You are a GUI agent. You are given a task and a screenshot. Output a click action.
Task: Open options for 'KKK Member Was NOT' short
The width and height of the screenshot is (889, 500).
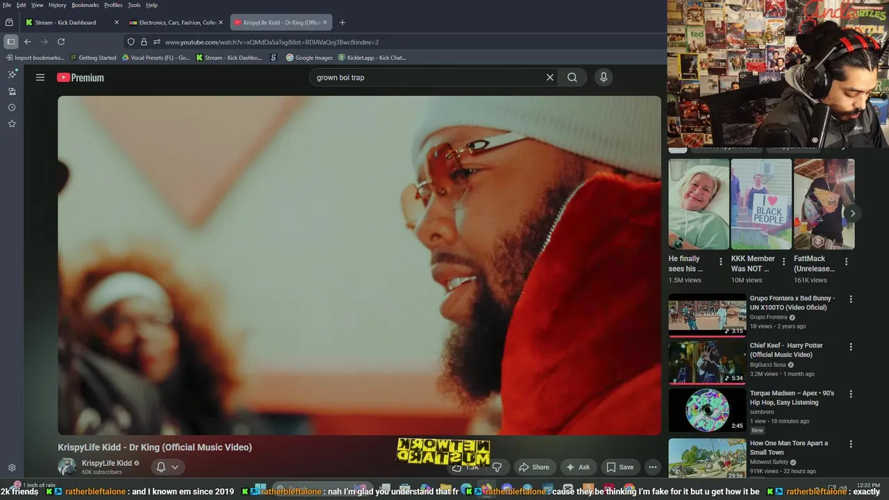coord(783,262)
